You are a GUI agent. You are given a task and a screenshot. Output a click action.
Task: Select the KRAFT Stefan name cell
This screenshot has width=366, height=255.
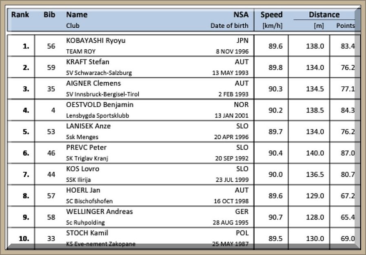click(88, 62)
